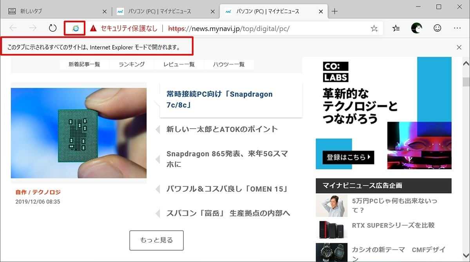
Task: Open article パワフル＆コスパ良し「OMEN 15」
Action: coord(227,189)
